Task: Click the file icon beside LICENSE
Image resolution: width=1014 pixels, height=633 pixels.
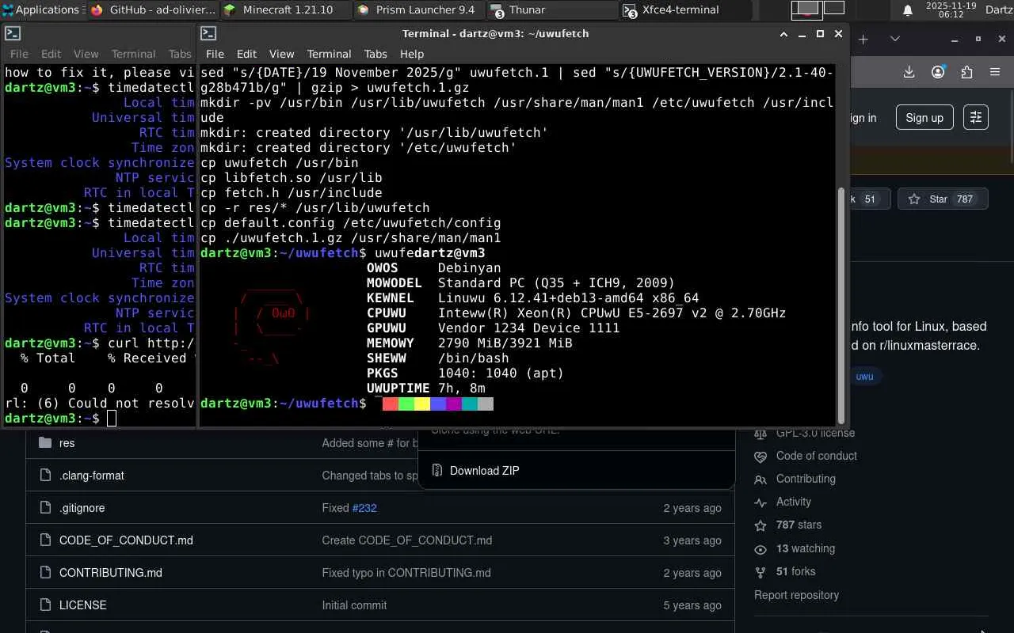Action: (45, 605)
